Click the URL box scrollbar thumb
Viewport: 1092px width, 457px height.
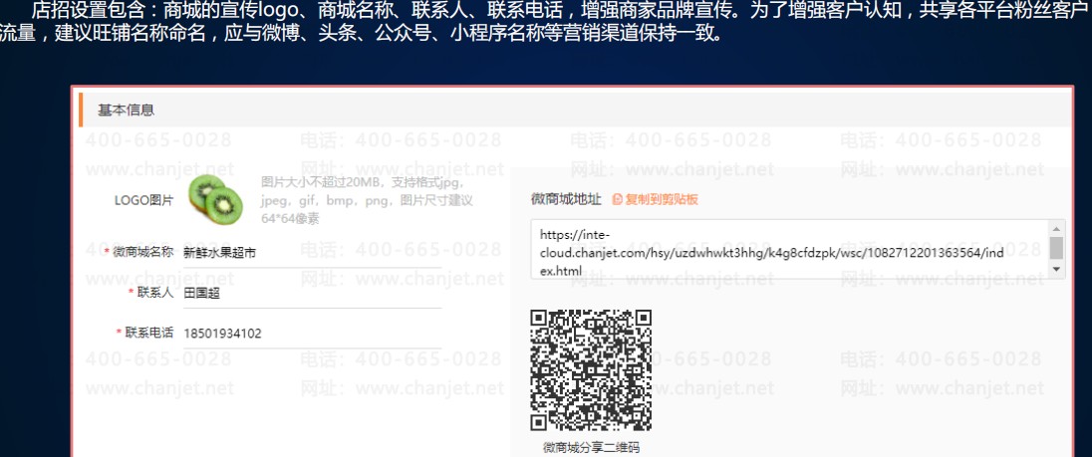click(1056, 248)
